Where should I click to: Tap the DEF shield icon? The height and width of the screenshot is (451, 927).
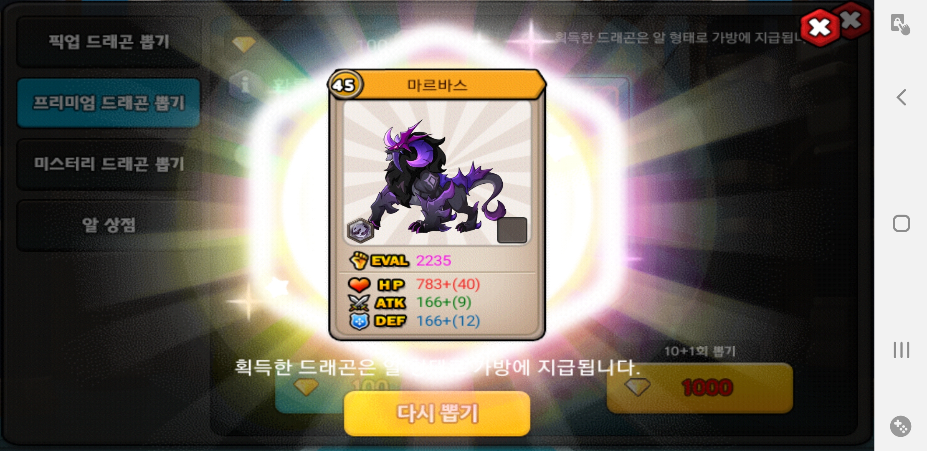tap(359, 321)
